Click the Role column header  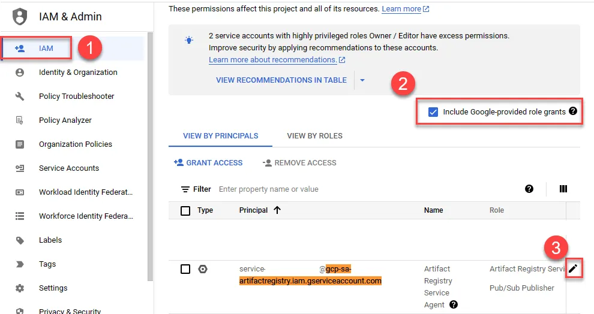[497, 210]
